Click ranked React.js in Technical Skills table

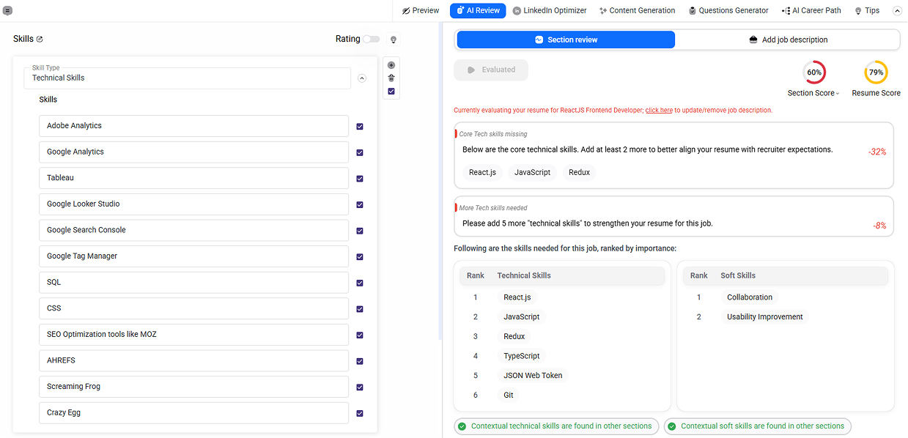coord(517,297)
